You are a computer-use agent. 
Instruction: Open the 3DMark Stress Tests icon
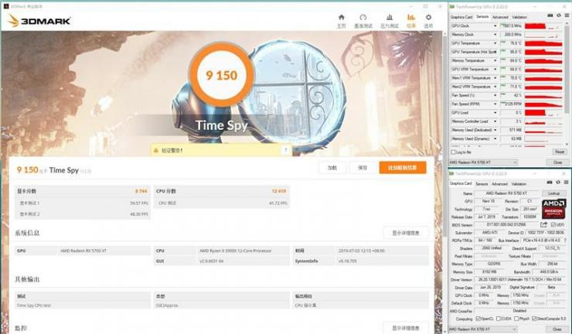tap(390, 18)
